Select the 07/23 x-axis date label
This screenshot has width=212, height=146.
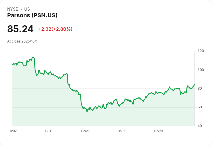159,131
